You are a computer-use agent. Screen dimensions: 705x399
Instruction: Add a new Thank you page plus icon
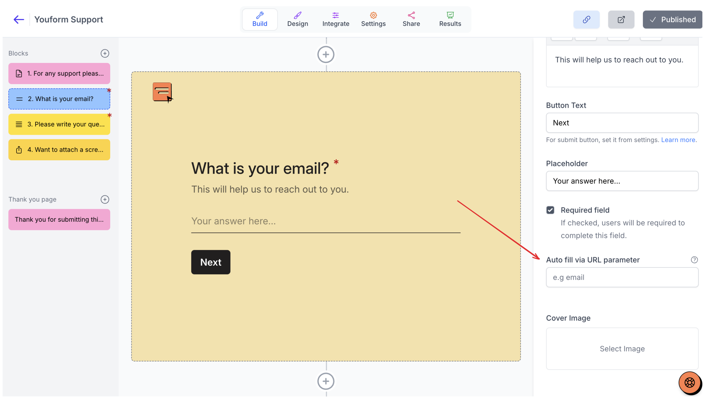pyautogui.click(x=105, y=199)
